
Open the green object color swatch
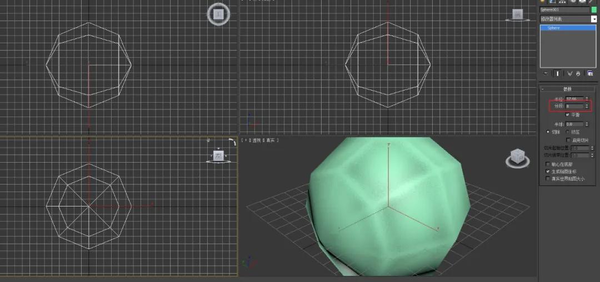594,10
